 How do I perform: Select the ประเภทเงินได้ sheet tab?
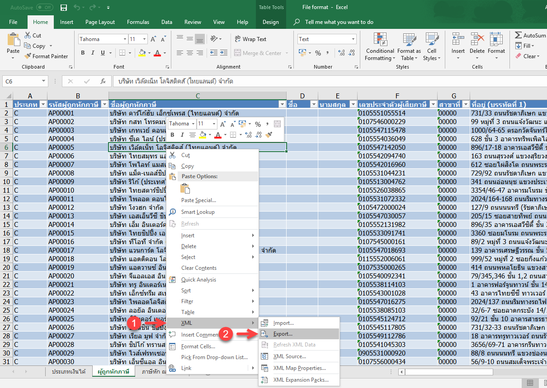coord(68,371)
